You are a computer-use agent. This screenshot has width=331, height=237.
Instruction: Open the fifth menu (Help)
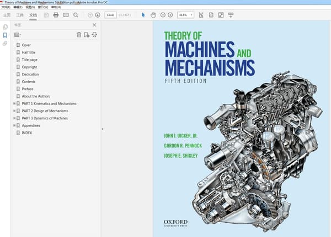pyautogui.click(x=56, y=7)
